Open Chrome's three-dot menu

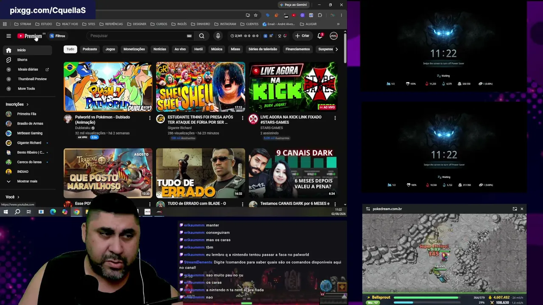click(x=341, y=15)
